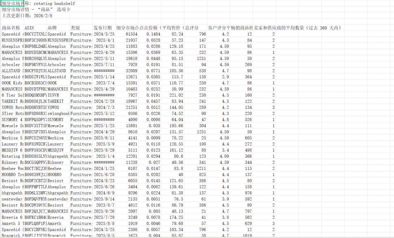This screenshot has height=238, width=394.
Task: Click the 上次更新日期 2026/2/8 cell
Action: [x=12, y=15]
